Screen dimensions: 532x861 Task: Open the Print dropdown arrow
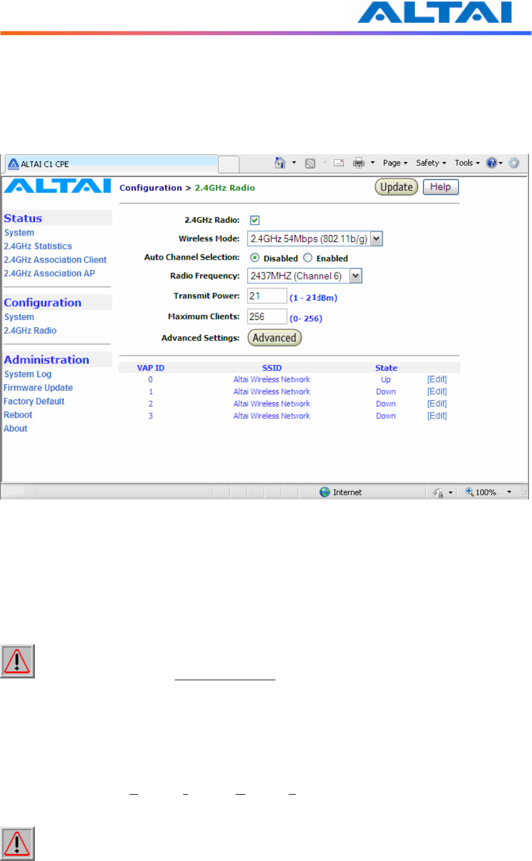(x=372, y=163)
